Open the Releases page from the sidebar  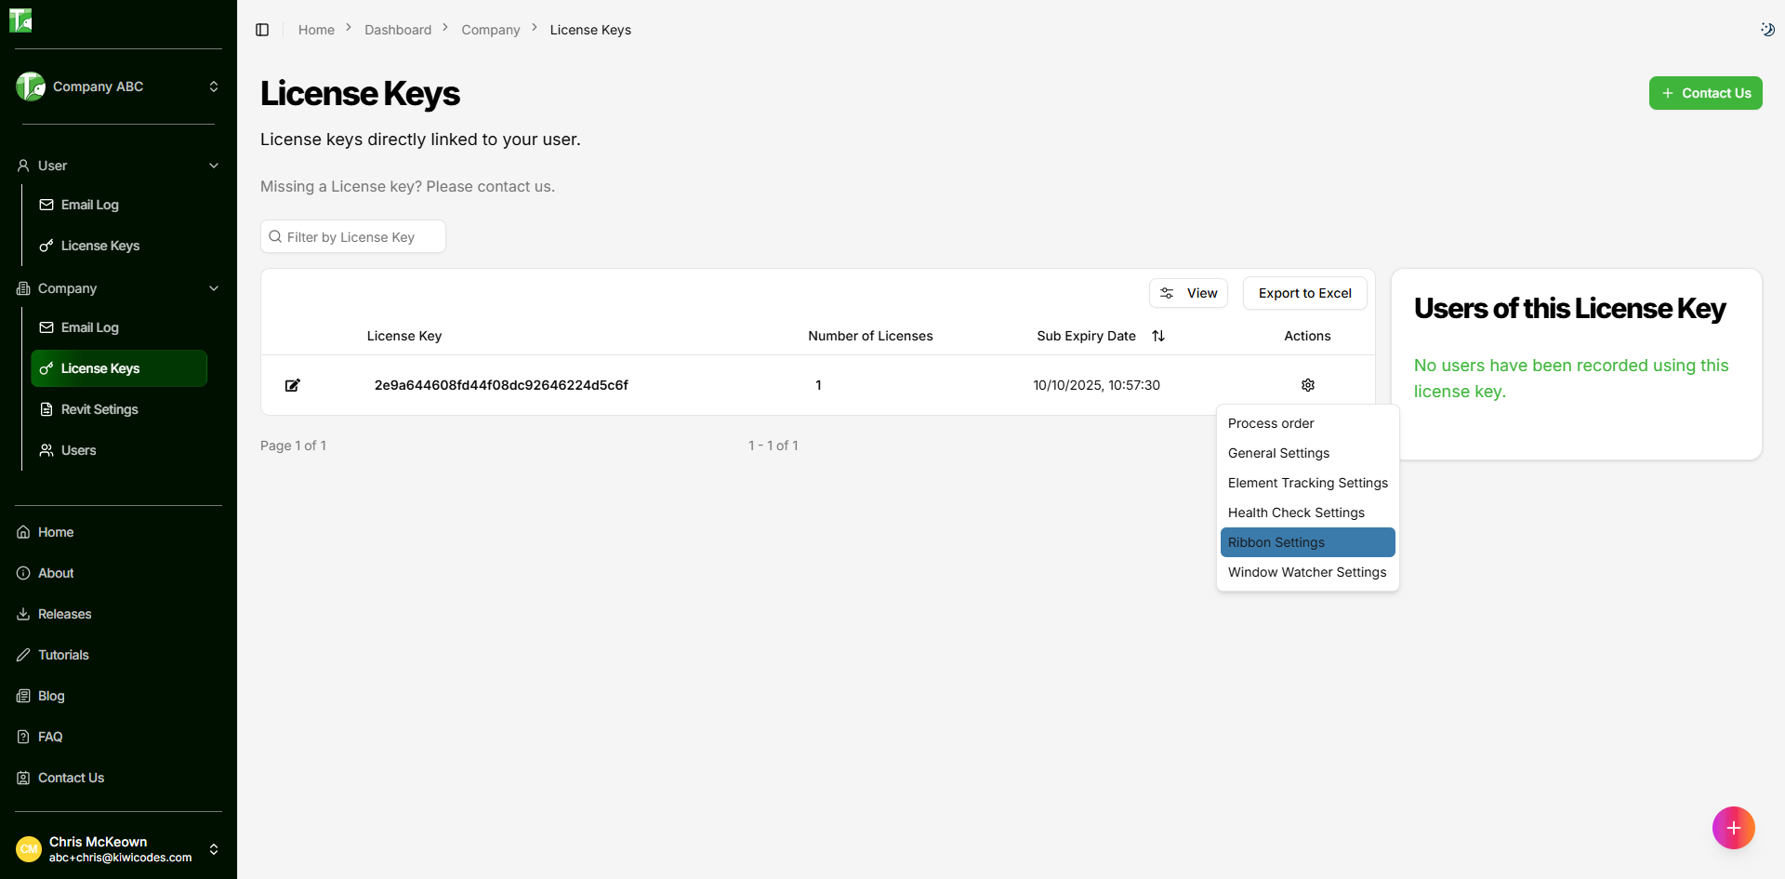pos(64,614)
